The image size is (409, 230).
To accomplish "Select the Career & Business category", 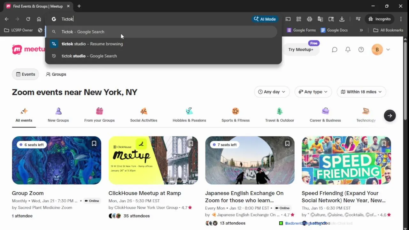I will tap(325, 115).
